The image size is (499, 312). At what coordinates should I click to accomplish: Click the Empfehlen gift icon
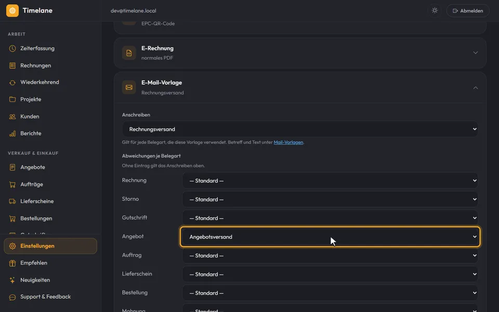pos(12,263)
